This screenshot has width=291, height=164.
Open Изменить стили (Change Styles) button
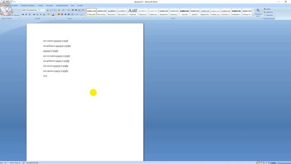[x=258, y=12]
